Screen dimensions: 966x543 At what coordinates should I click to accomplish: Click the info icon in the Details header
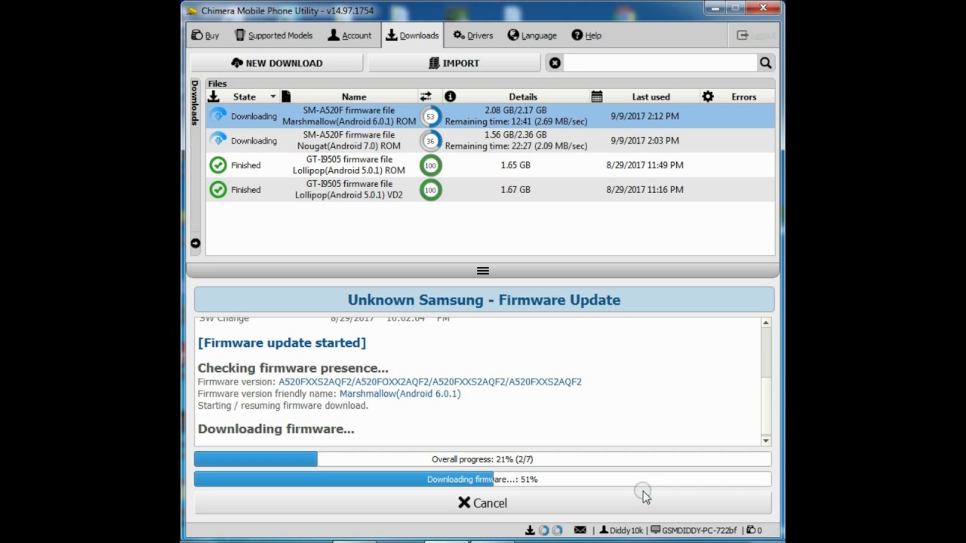pyautogui.click(x=451, y=97)
